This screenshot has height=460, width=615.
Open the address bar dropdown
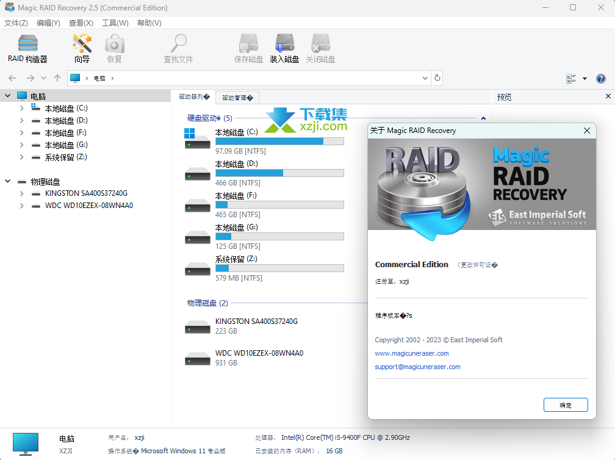pos(425,78)
